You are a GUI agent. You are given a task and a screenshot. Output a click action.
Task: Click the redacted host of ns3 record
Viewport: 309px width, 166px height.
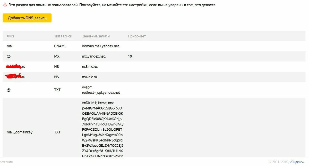tap(16, 67)
